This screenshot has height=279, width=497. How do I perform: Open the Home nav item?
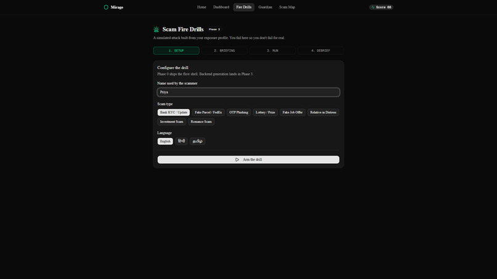tap(202, 7)
